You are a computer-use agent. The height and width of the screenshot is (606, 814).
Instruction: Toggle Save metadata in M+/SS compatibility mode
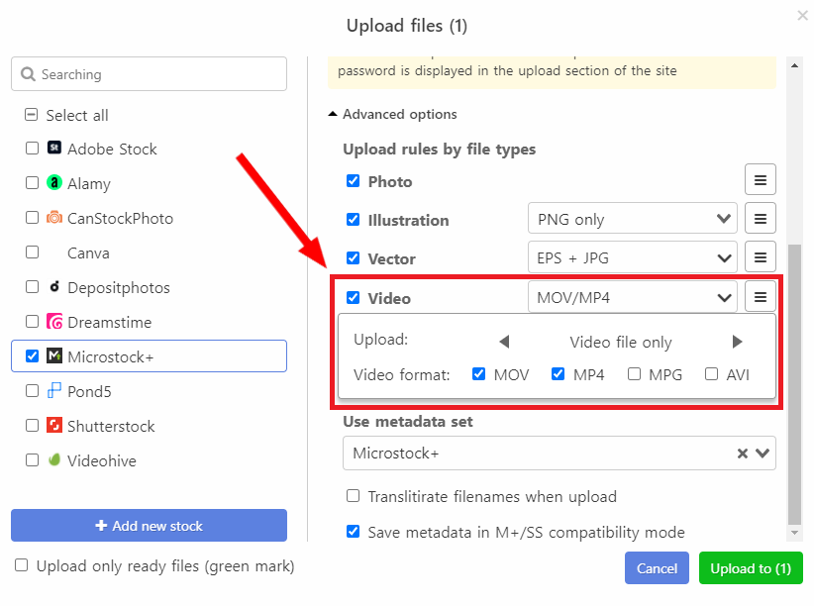[353, 531]
